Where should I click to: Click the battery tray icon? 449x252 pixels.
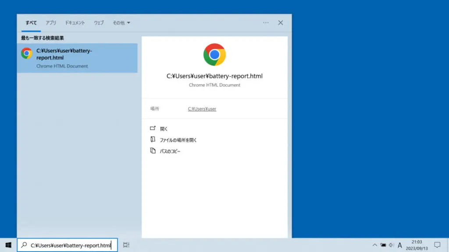(383, 245)
